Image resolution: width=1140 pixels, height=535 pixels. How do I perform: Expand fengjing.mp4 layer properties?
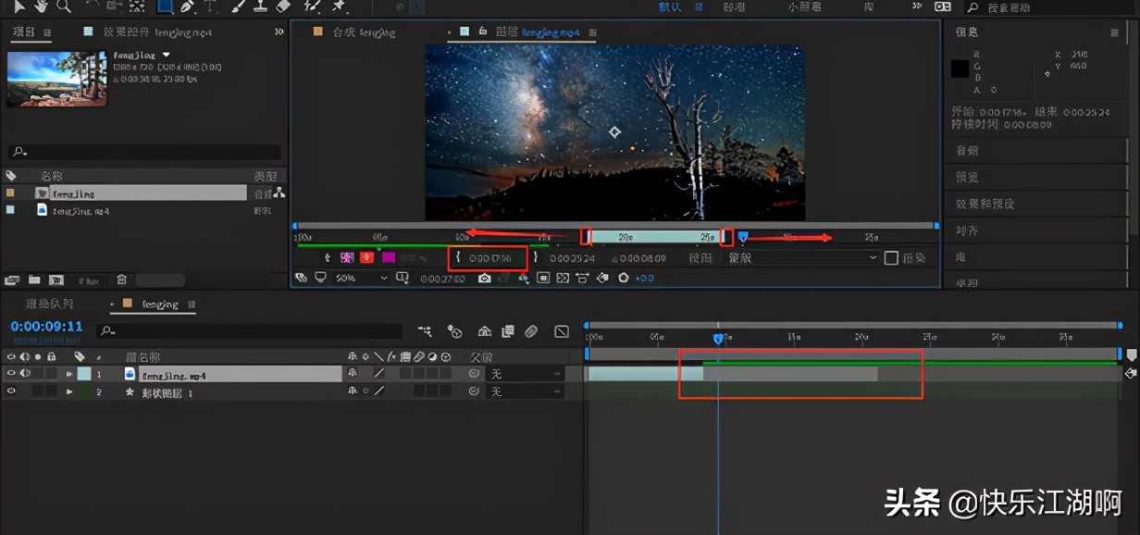[68, 374]
